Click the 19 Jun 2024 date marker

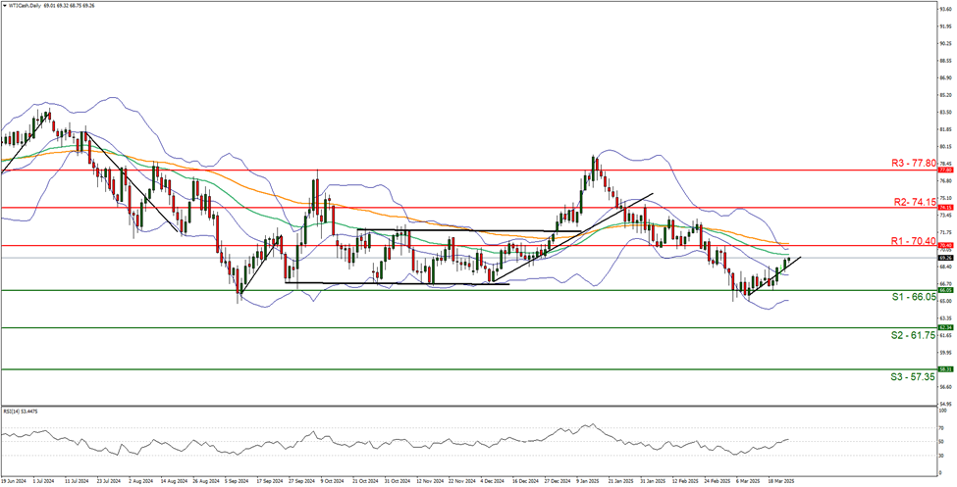pos(14,482)
